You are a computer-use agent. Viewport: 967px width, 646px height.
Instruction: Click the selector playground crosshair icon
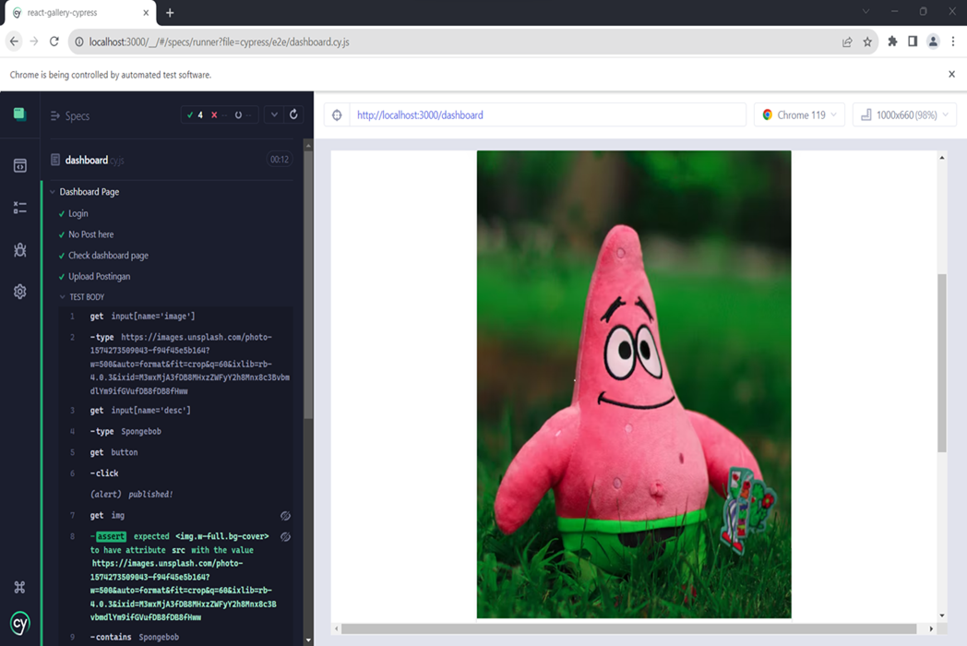pyautogui.click(x=337, y=114)
